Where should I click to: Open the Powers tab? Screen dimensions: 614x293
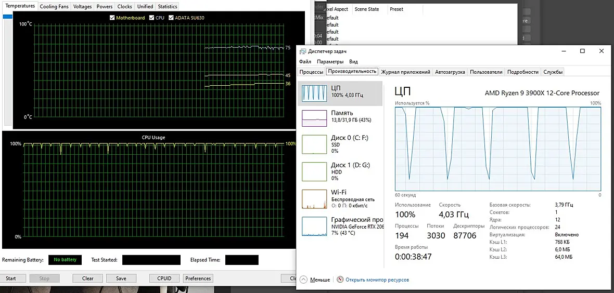(105, 6)
